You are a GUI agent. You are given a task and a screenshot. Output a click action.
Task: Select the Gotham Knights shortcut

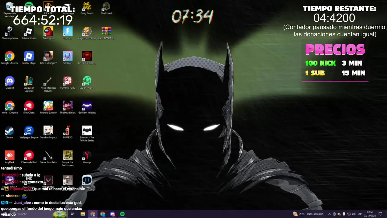[x=87, y=107]
